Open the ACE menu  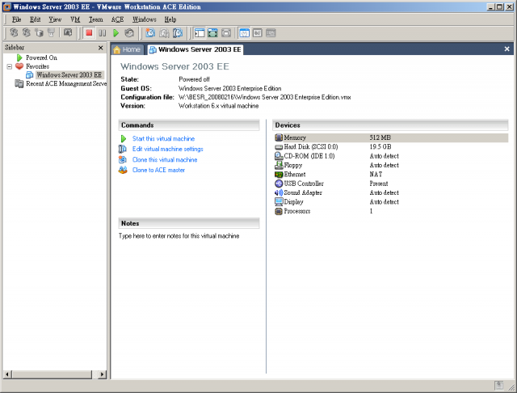[117, 19]
